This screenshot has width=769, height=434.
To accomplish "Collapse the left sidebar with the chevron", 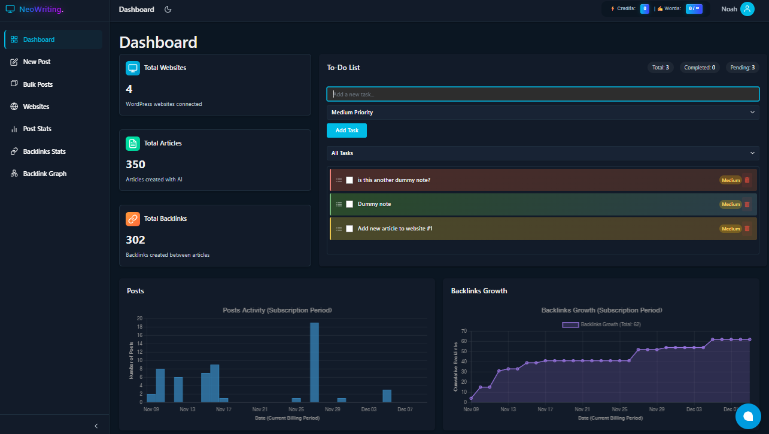I will tap(96, 425).
